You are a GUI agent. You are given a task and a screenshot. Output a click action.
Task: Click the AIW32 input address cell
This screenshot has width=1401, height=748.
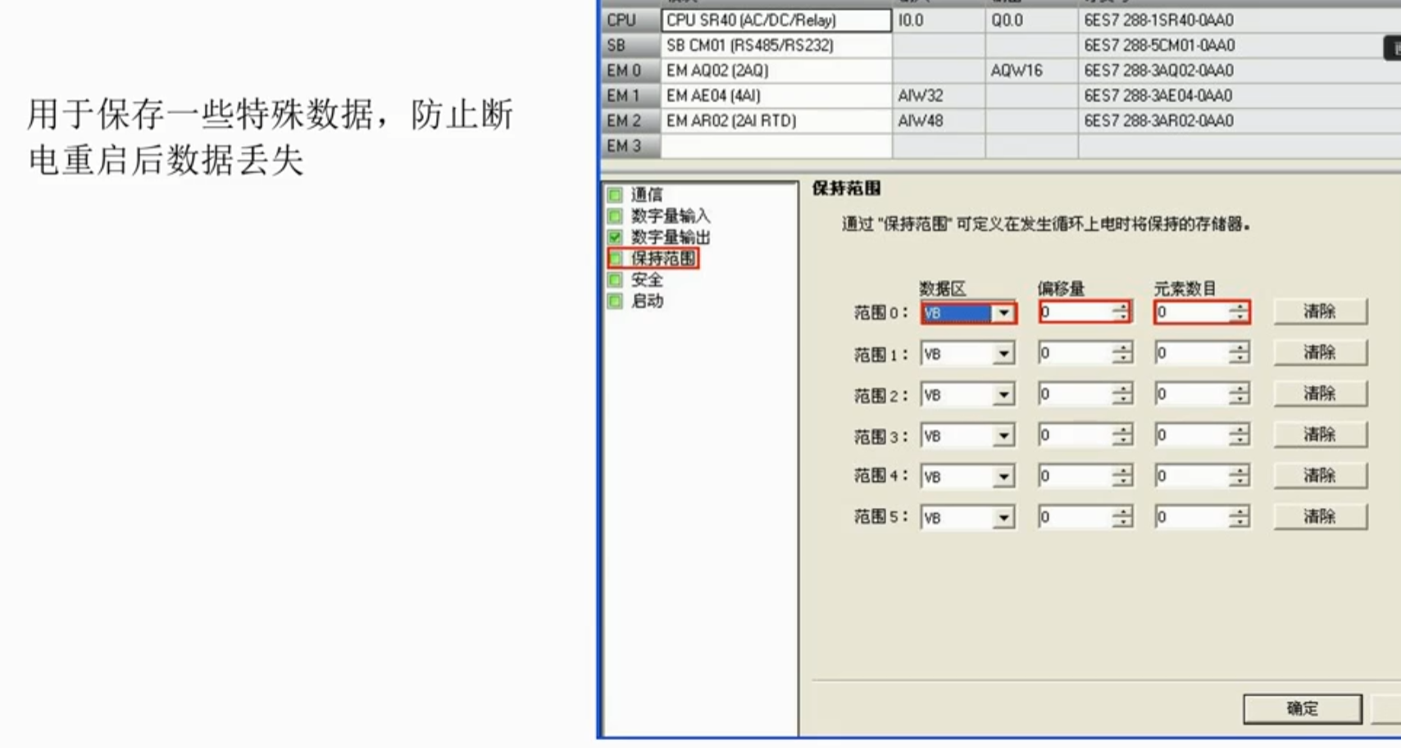(x=939, y=96)
